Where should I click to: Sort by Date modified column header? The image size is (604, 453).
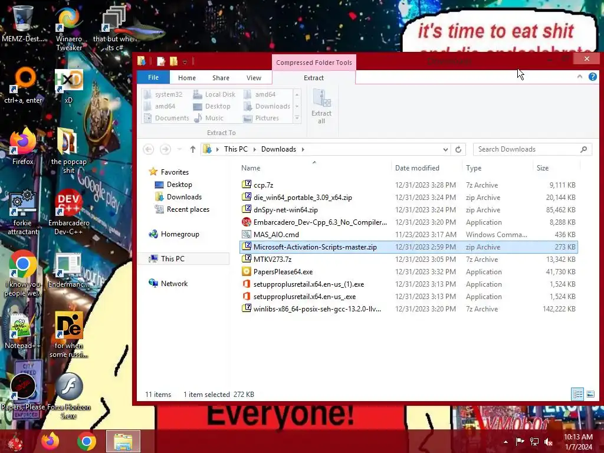click(426, 168)
